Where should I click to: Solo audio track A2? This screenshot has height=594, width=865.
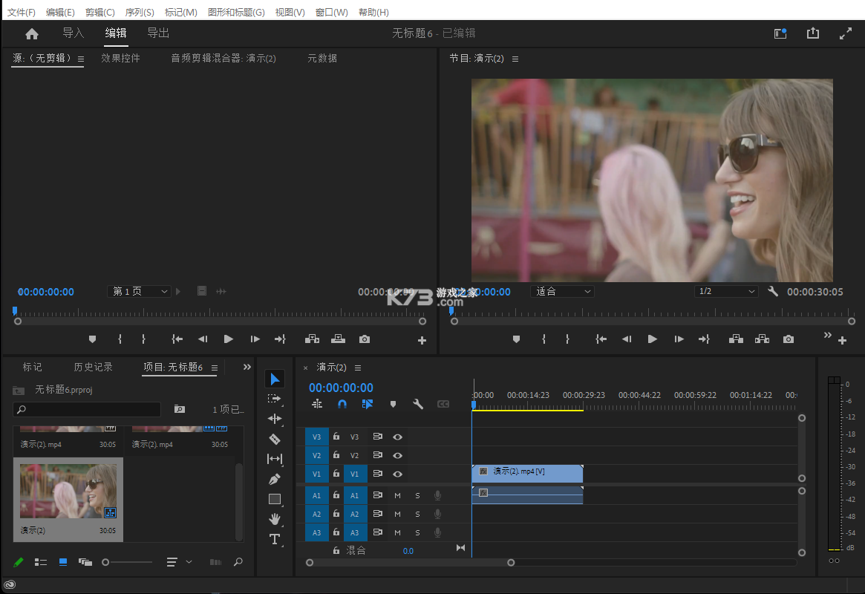417,514
